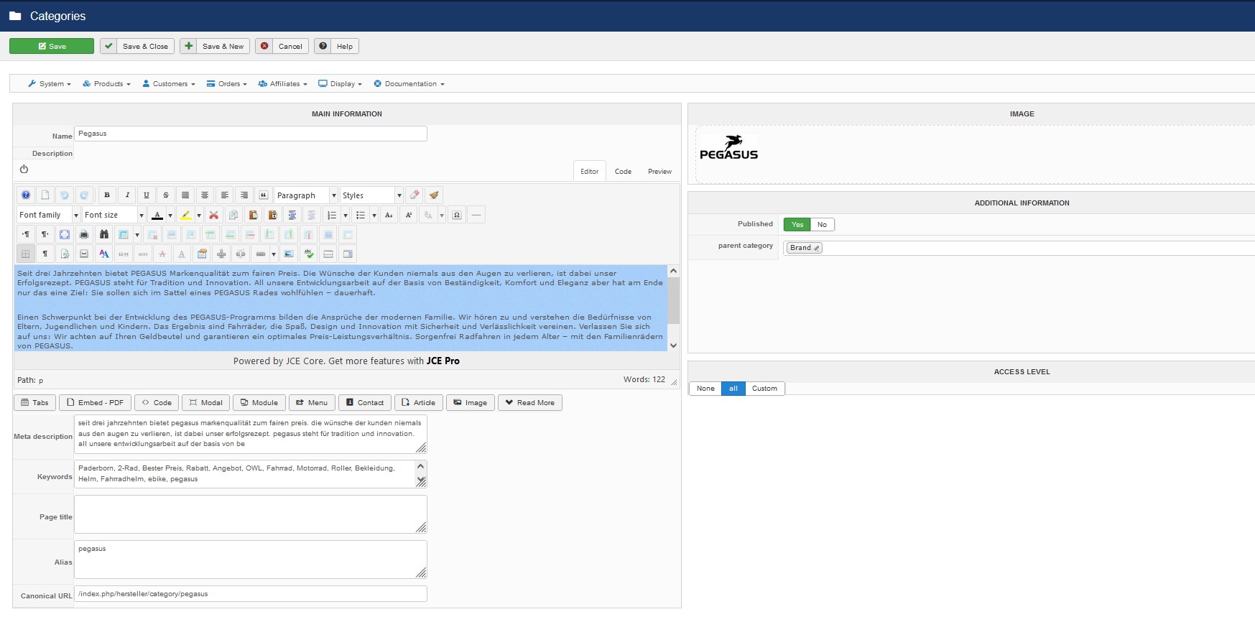Set Published to No

coord(822,225)
